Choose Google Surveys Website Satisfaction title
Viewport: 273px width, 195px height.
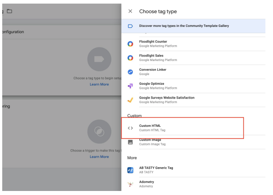(x=167, y=98)
